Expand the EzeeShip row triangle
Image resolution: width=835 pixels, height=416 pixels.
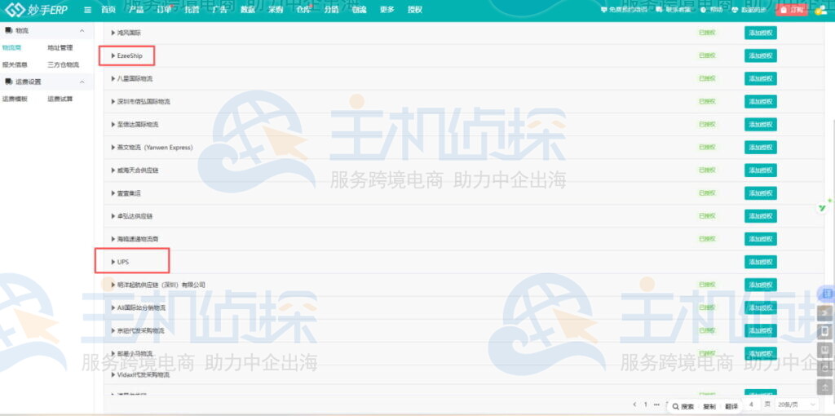coord(113,55)
